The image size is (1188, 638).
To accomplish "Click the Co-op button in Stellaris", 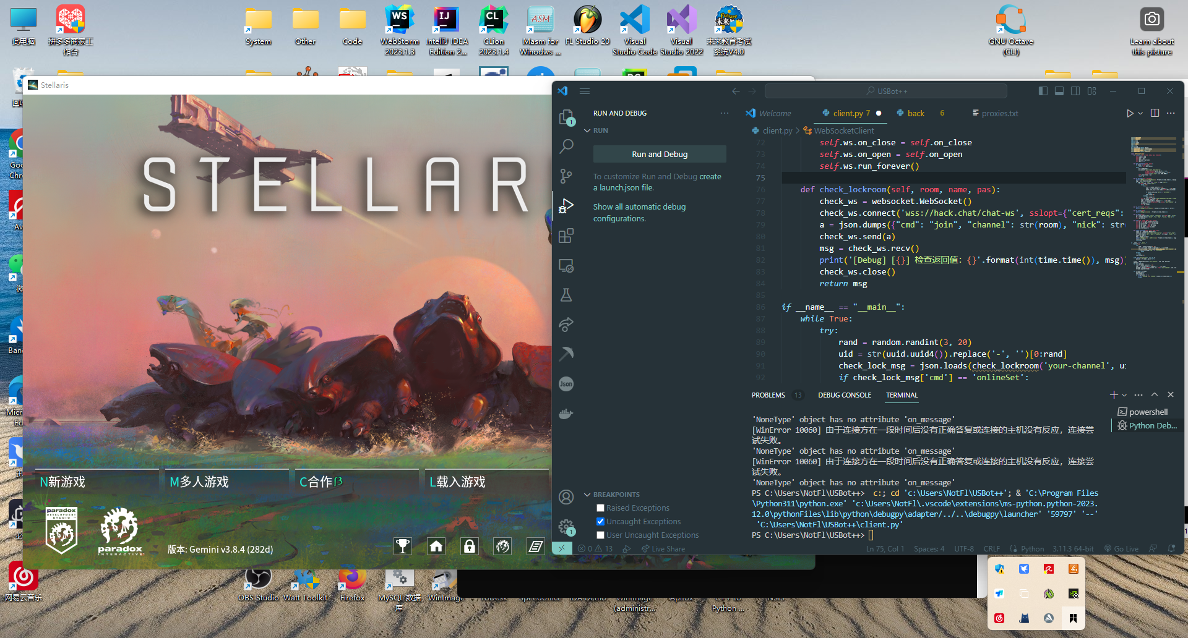I will (356, 482).
